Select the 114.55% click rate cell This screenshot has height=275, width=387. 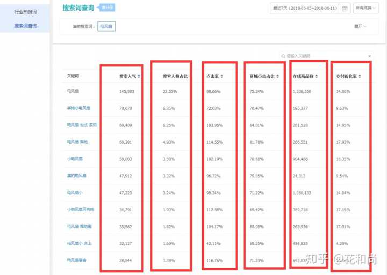(x=214, y=142)
